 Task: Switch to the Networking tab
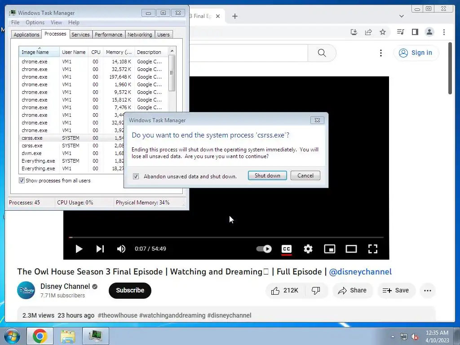pos(140,35)
